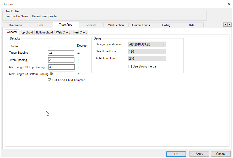
Task: Focus the Angle input field
Action: [61, 46]
